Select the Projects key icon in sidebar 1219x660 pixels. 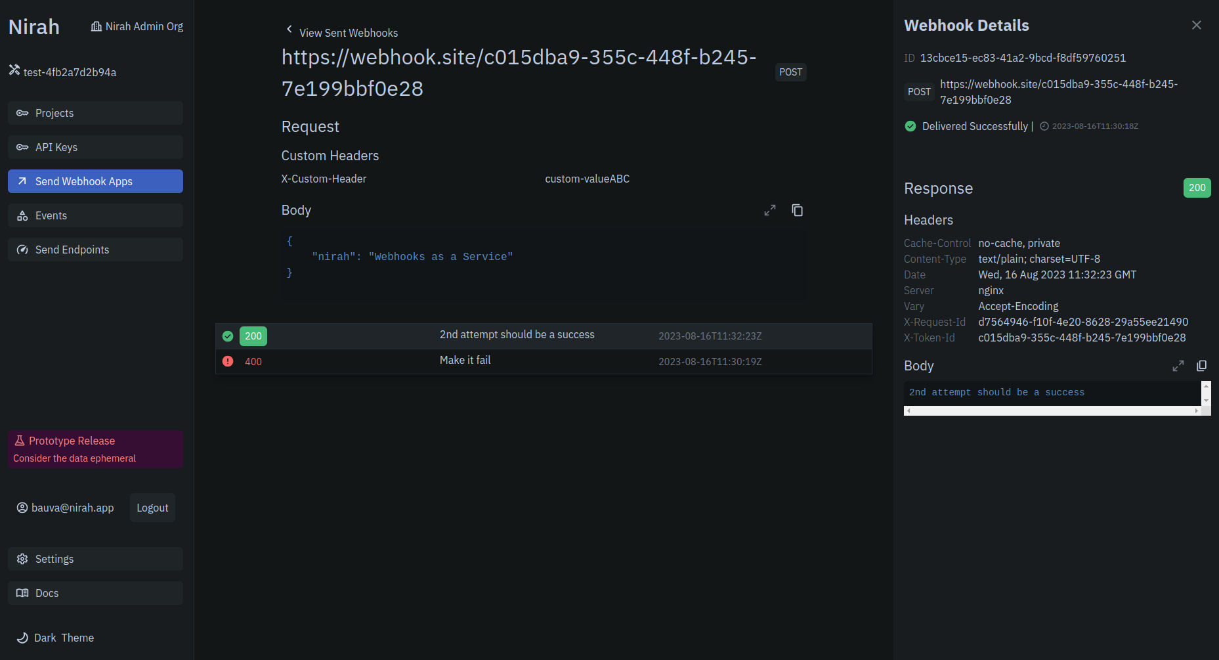tap(22, 112)
